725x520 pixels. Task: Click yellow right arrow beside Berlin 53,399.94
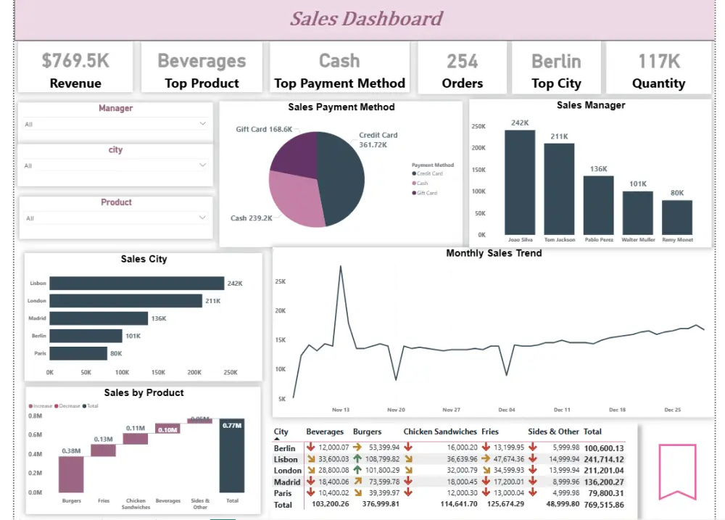pyautogui.click(x=357, y=447)
